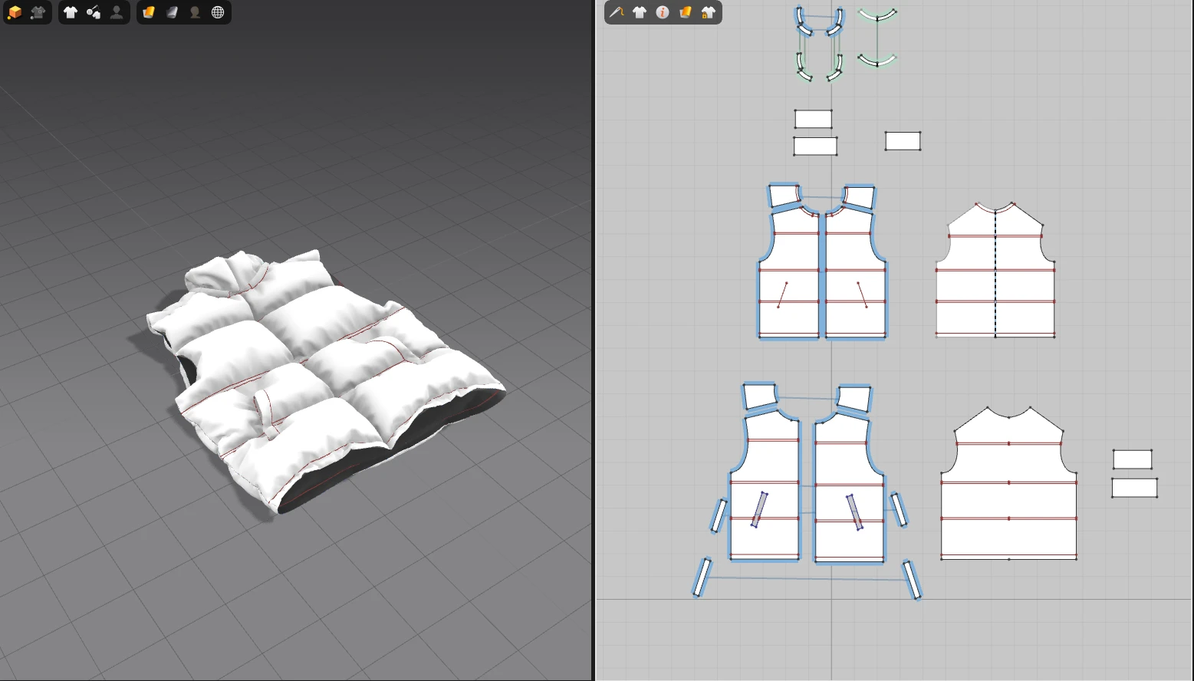Select the pocket welt on lower right front pattern
This screenshot has height=681, width=1194.
click(x=855, y=512)
